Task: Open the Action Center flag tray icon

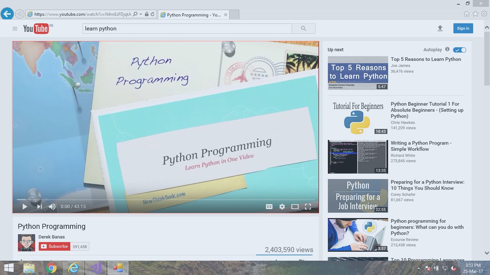Action: [x=428, y=268]
